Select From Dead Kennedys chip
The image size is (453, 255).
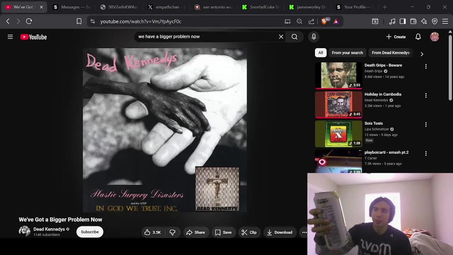click(391, 53)
